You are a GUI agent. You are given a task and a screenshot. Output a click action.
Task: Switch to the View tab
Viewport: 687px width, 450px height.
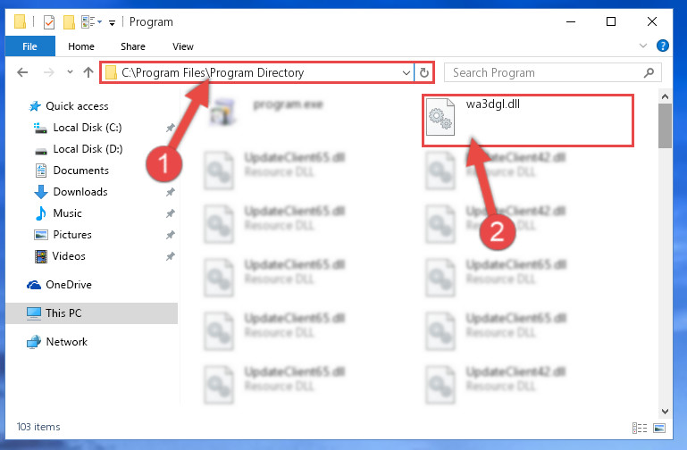coord(183,46)
